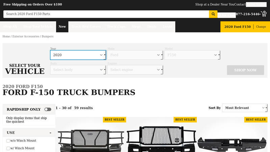Open the Year dropdown showing 2020
Image resolution: width=270 pixels, height=152 pixels.
coord(78,55)
